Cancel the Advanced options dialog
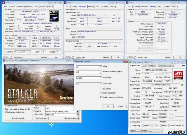The image size is (187, 135). 121,106
